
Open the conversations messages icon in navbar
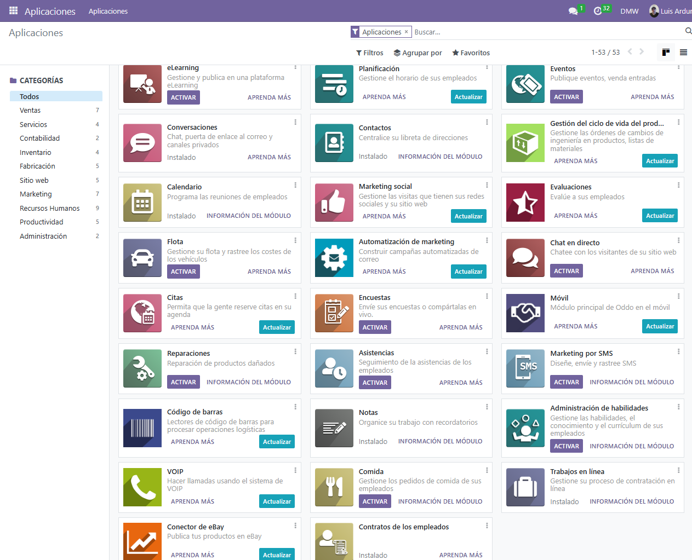(573, 11)
